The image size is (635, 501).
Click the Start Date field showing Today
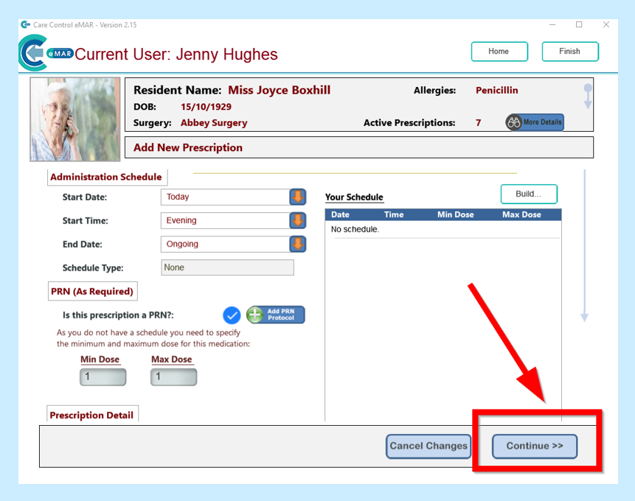click(225, 197)
